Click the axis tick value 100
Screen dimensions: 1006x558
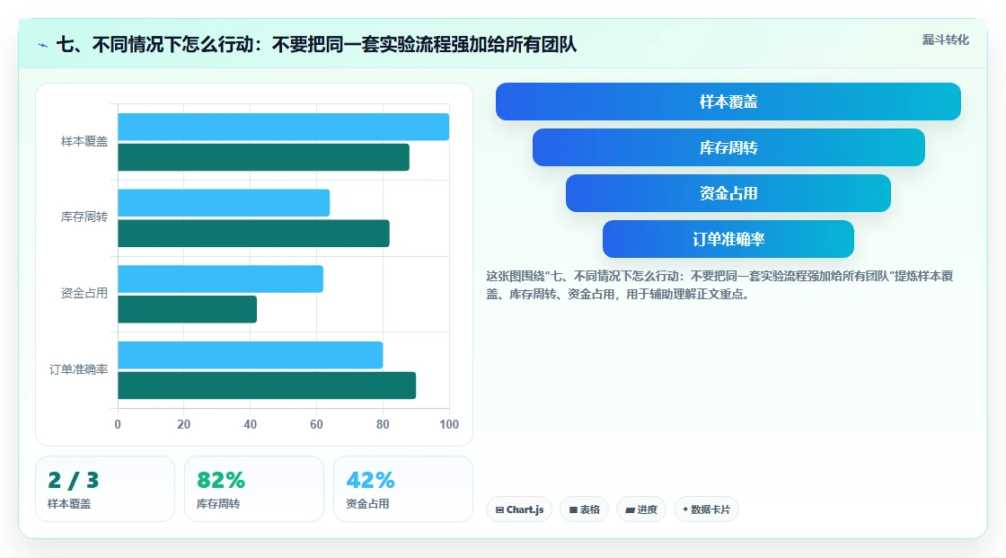449,424
